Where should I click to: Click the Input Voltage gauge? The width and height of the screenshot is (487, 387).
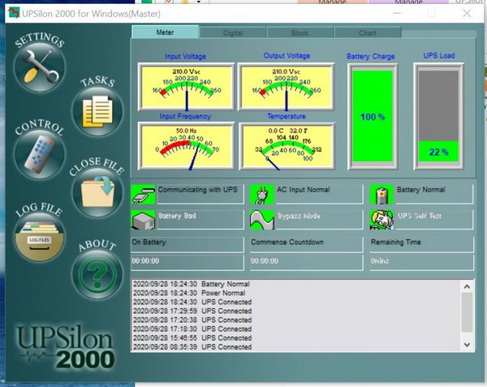tap(187, 87)
